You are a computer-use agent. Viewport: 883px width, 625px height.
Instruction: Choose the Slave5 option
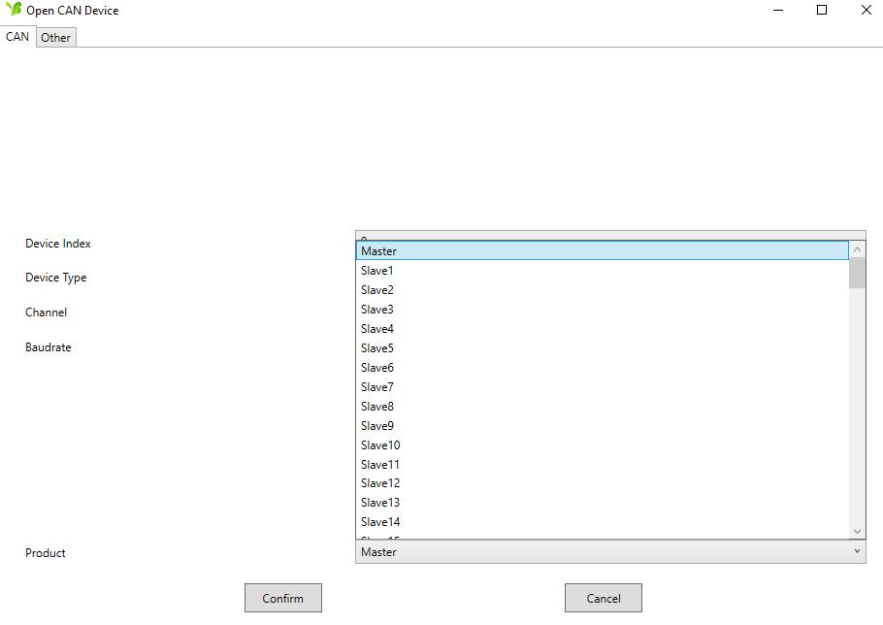[x=602, y=348]
